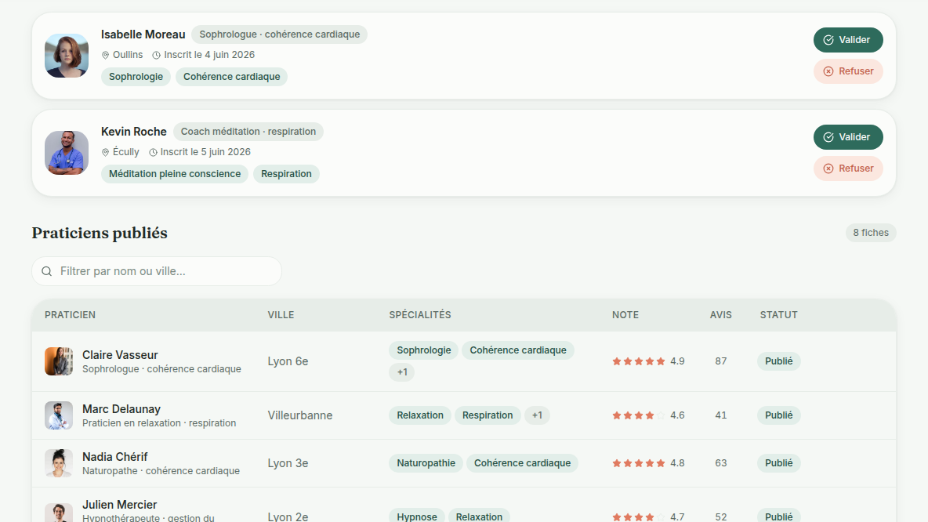
Task: Click Valider for Kevin Roche
Action: (848, 136)
